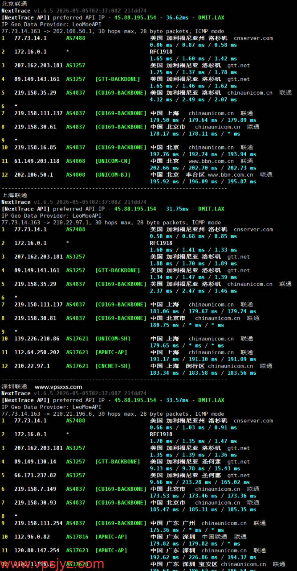Select latency line starting 183.34 ms
Viewport: 297px width, 571px height.
tap(203, 373)
